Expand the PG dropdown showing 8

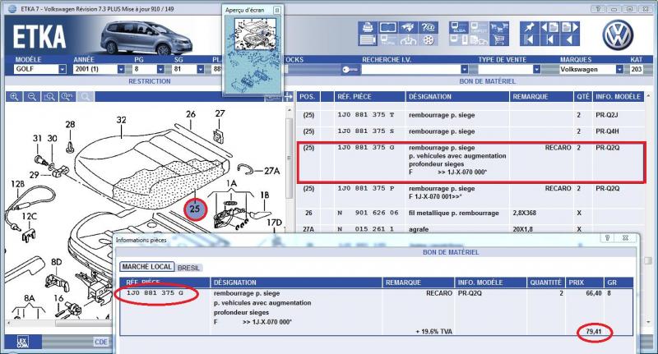pos(160,69)
